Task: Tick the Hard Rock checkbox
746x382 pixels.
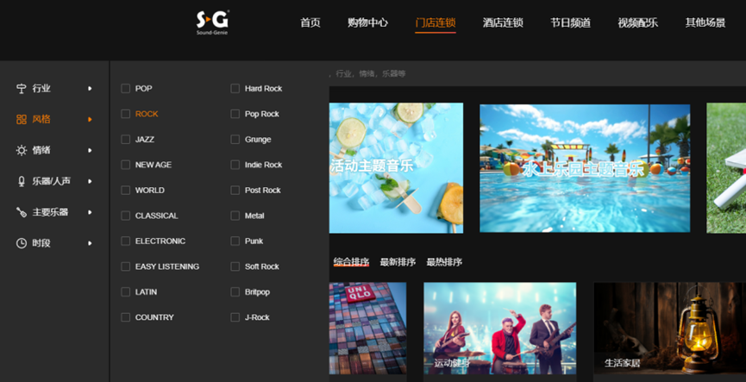Action: [235, 89]
